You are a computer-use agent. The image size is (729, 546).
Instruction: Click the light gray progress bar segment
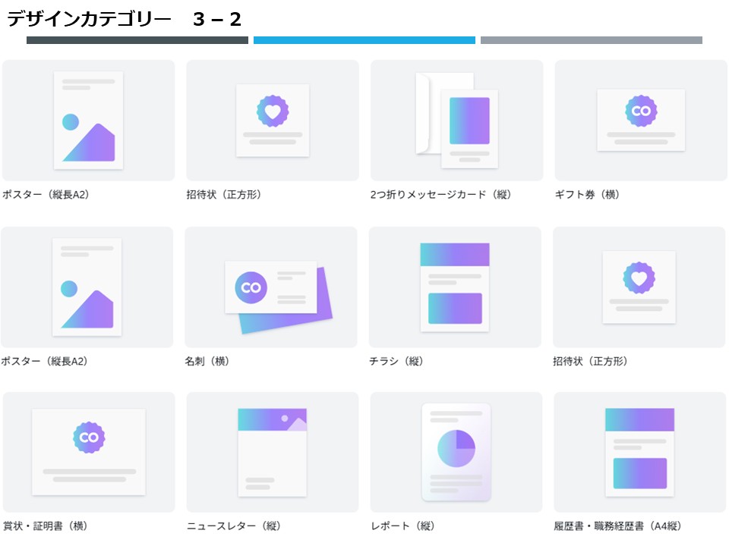pos(592,40)
